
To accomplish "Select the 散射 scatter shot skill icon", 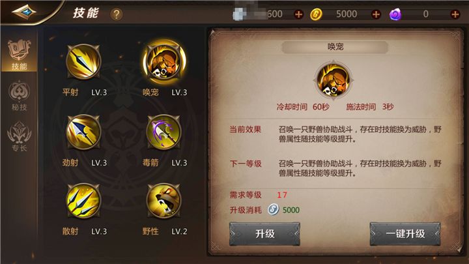I will pos(83,201).
